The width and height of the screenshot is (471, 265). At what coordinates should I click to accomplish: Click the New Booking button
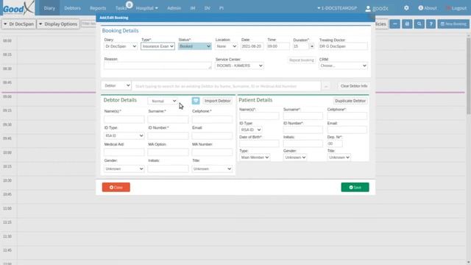(x=453, y=24)
